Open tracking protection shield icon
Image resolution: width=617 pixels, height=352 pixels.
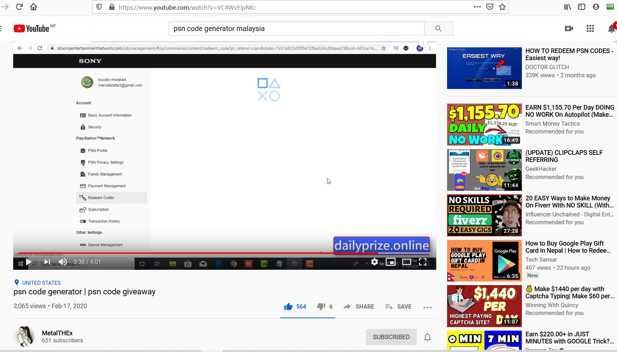click(x=99, y=7)
